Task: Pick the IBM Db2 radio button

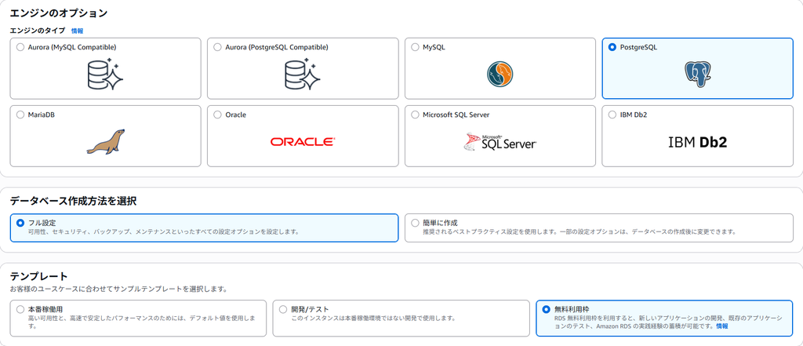Action: click(x=612, y=115)
